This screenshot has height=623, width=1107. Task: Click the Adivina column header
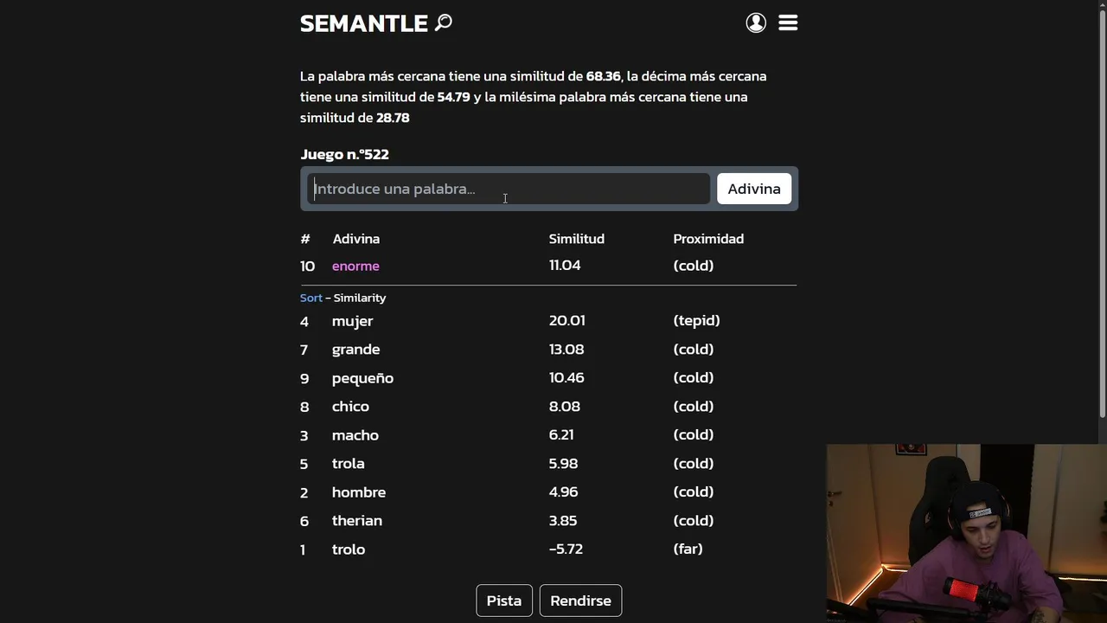click(355, 239)
